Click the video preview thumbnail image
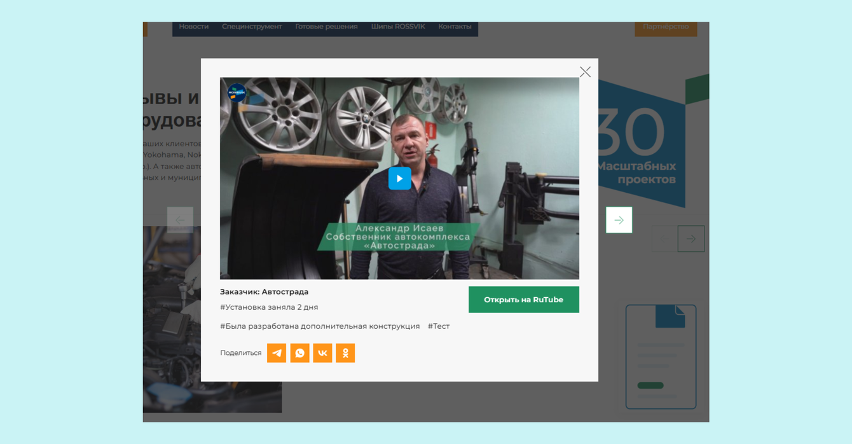This screenshot has height=444, width=852. coord(399,179)
